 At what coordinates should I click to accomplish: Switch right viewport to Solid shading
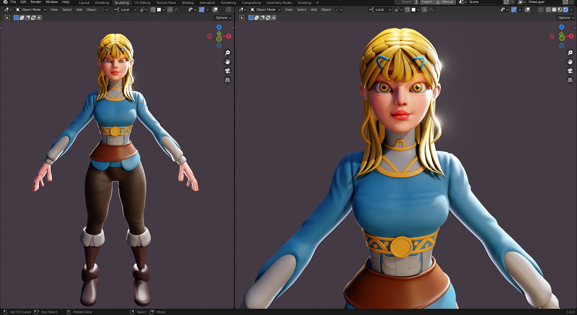point(554,10)
